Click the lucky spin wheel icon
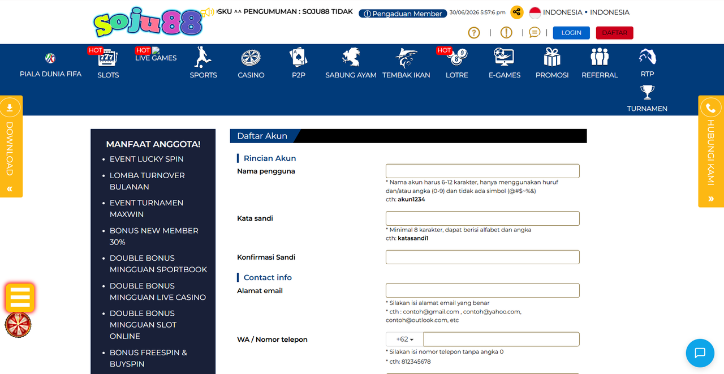 click(x=18, y=325)
